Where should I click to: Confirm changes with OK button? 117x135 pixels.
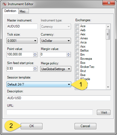pos(32,126)
